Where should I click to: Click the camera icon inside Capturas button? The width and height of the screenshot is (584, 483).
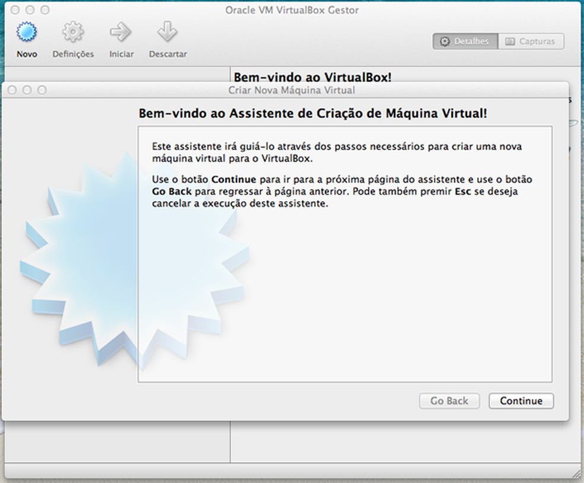(510, 42)
